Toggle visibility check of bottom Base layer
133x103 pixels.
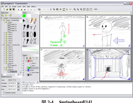[23, 75]
